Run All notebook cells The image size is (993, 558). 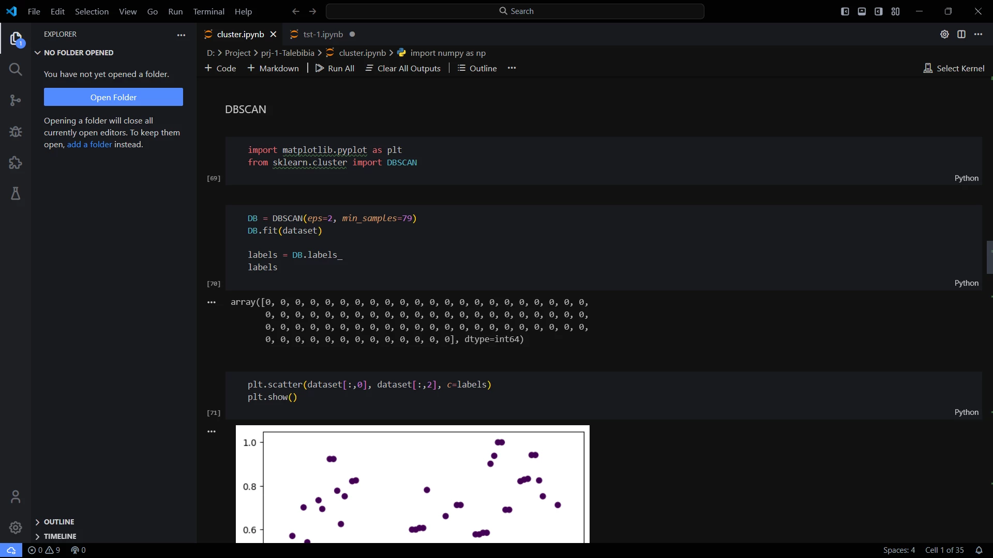click(x=335, y=68)
